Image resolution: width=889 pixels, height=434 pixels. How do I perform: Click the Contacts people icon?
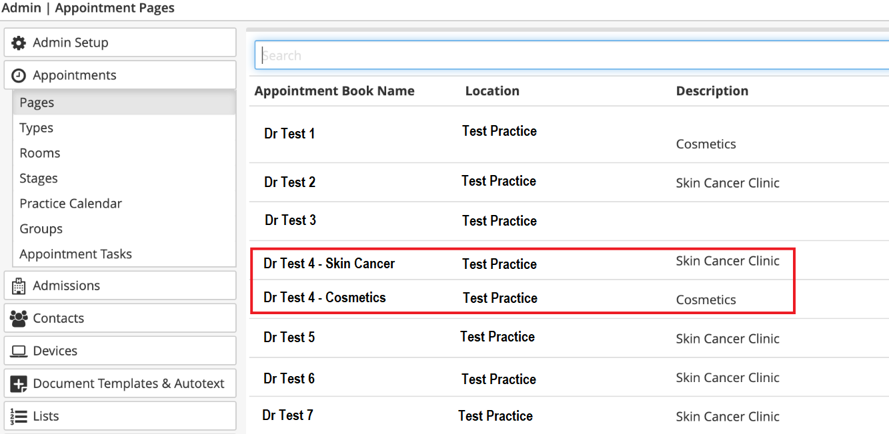(19, 318)
